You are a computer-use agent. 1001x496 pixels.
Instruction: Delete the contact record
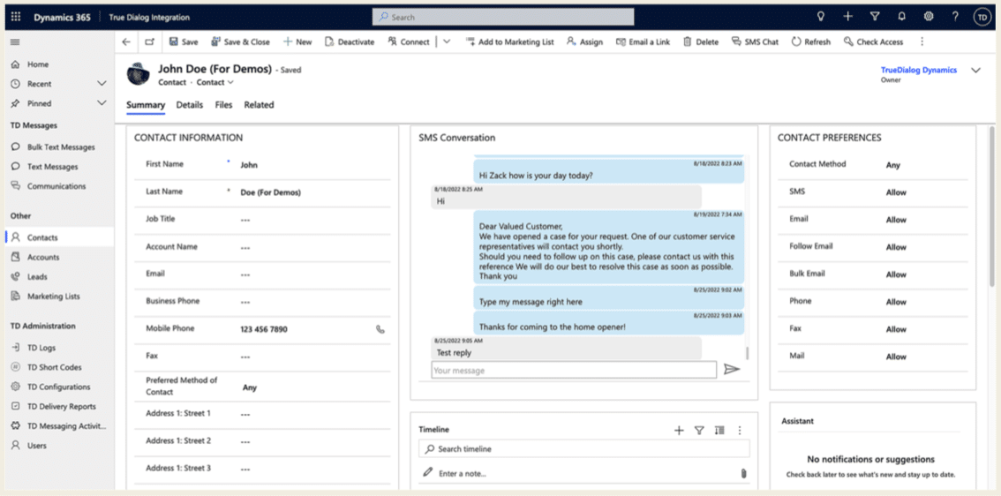[700, 42]
